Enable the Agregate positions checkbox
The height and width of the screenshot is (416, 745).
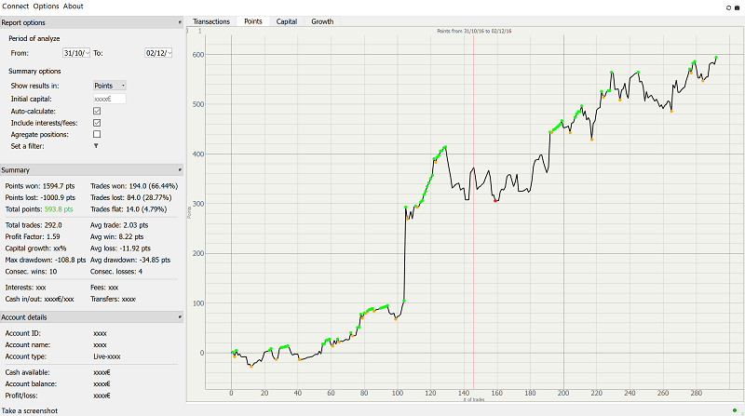pyautogui.click(x=97, y=134)
